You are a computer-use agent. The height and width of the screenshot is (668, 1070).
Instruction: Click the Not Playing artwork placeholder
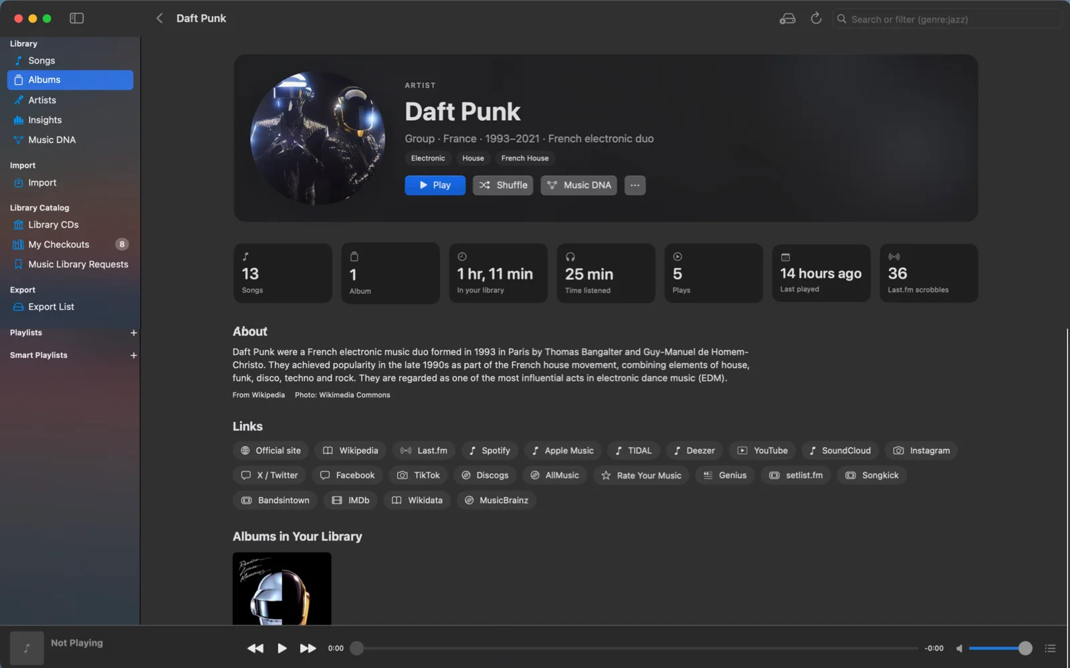tap(27, 647)
